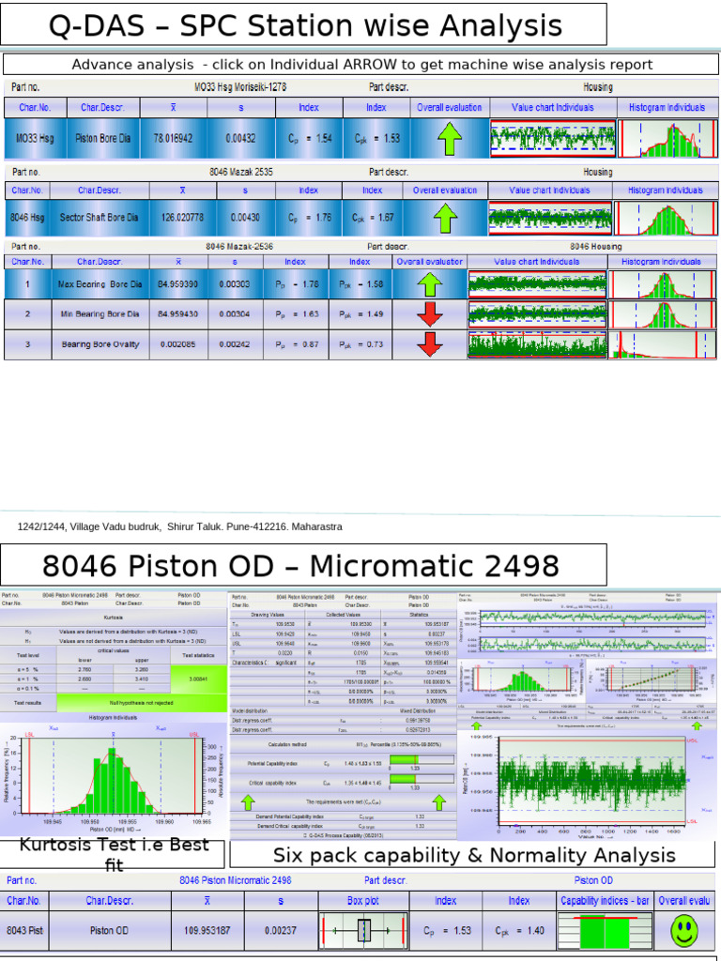Open Bearing Bore Ovality value chart
The image size is (721, 961).
[537, 344]
